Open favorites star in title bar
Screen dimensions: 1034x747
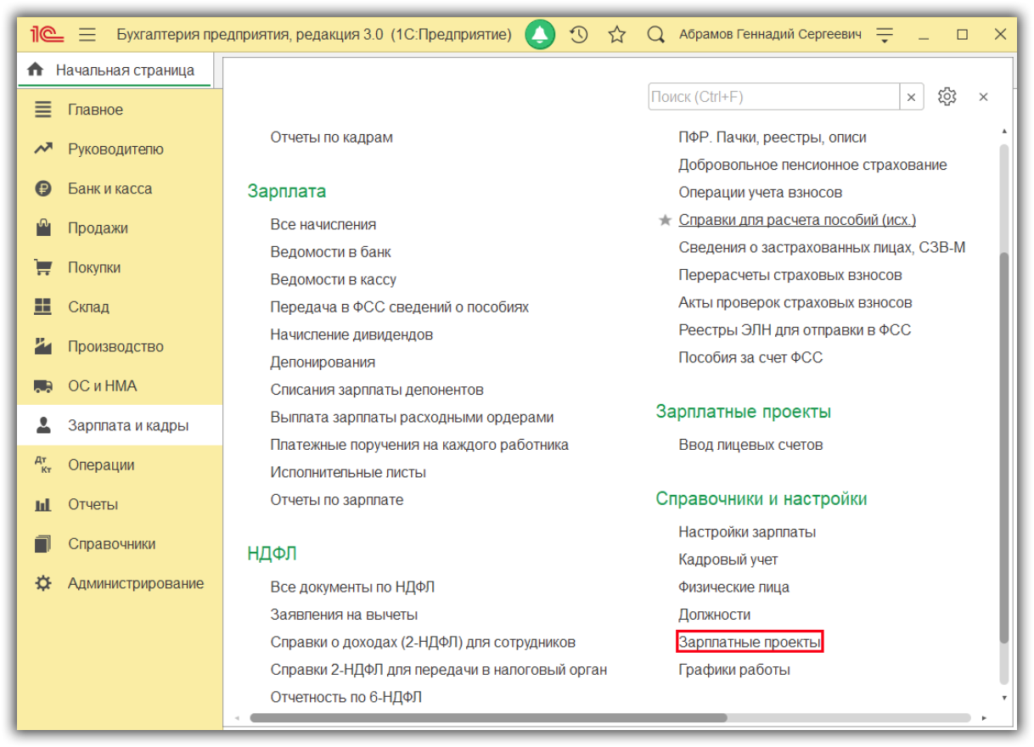pyautogui.click(x=617, y=35)
